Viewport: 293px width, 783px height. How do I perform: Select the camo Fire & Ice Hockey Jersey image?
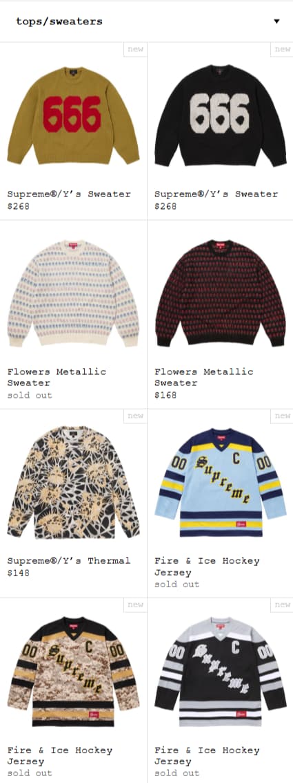pyautogui.click(x=73, y=671)
